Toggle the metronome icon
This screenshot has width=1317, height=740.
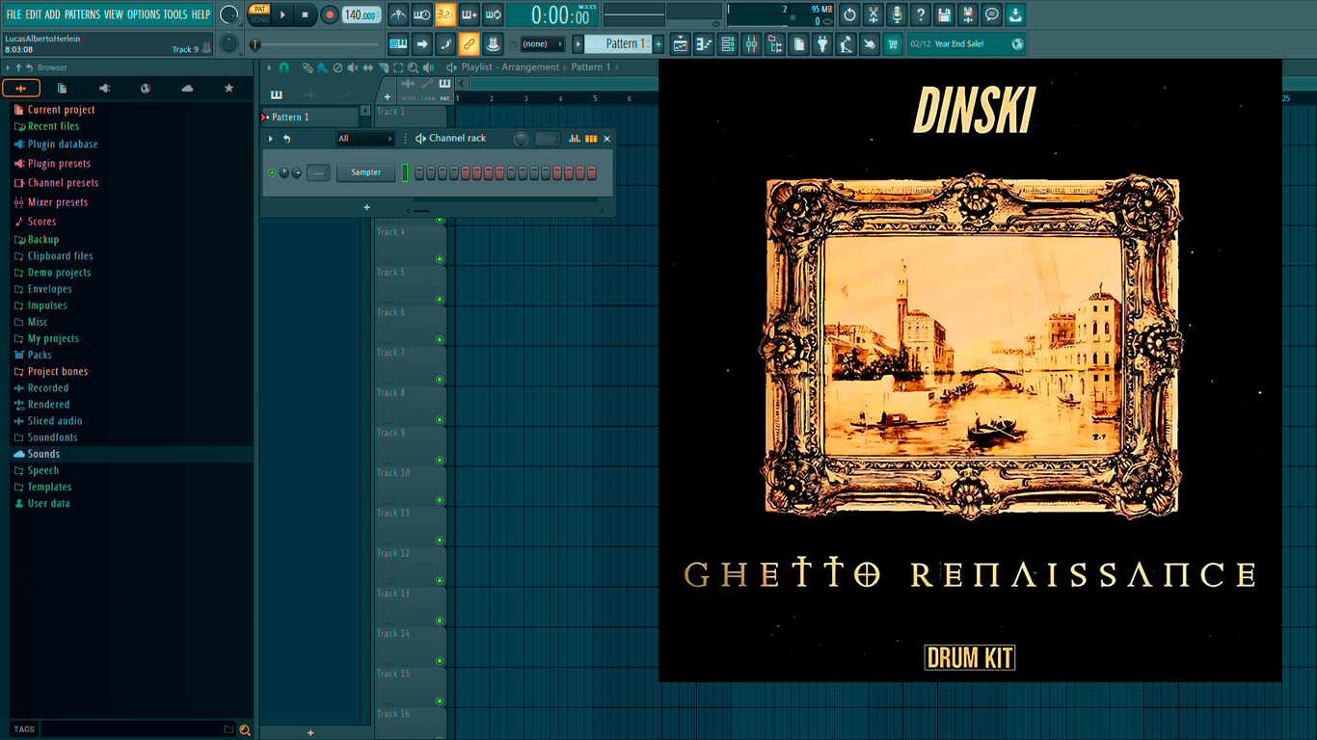pyautogui.click(x=398, y=14)
